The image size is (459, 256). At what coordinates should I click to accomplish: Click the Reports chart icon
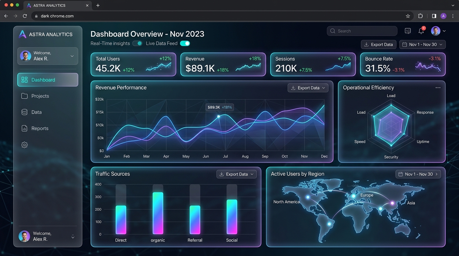24,128
